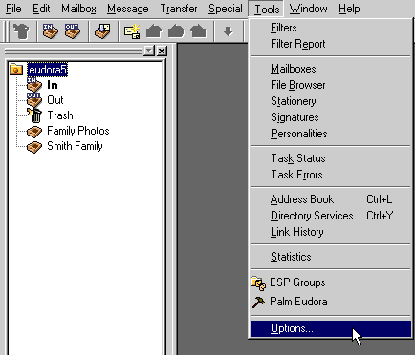Screen dimensions: 415x355
Task: Choose Filter Report from Tools menu
Action: pyautogui.click(x=331, y=44)
